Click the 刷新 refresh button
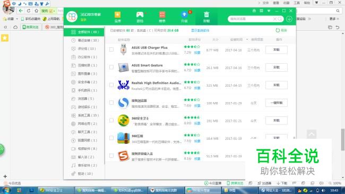The height and width of the screenshot is (194, 345). click(281, 30)
